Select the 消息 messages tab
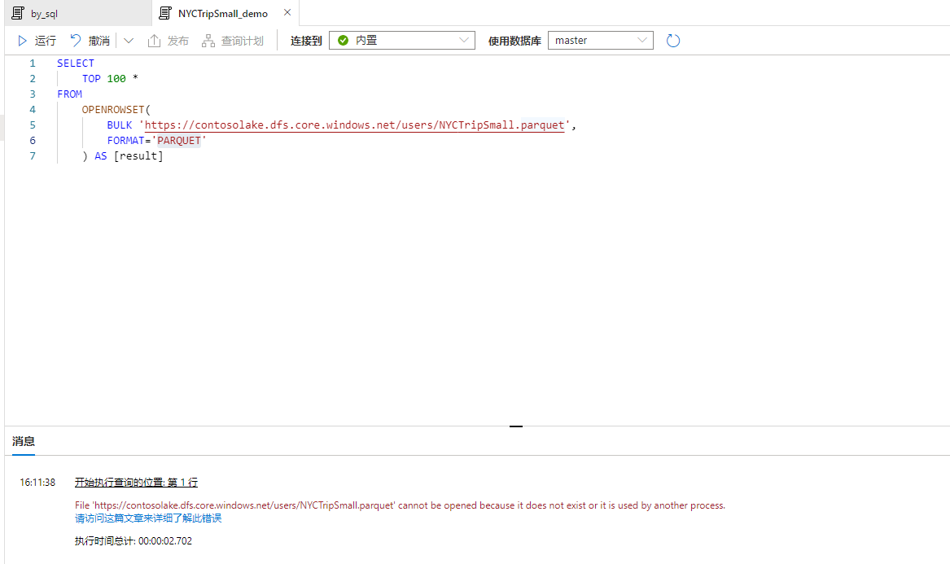Image resolution: width=950 pixels, height=564 pixels. coord(24,441)
